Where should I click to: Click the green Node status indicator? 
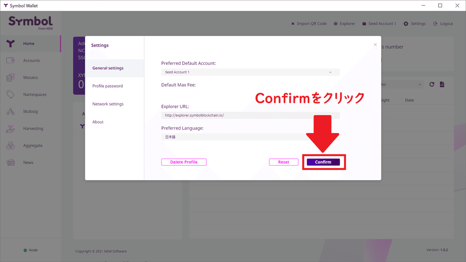click(25, 250)
